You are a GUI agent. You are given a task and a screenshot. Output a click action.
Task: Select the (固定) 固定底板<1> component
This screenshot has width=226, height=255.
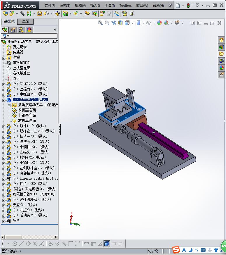(x=35, y=189)
